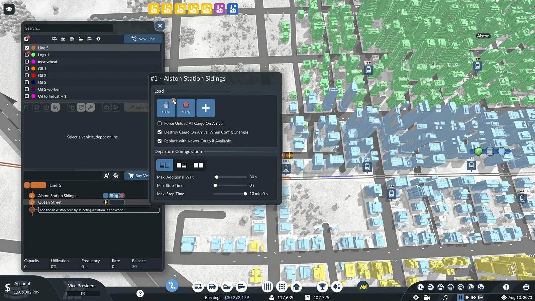
Task: Open the help question mark
Action: point(140,293)
